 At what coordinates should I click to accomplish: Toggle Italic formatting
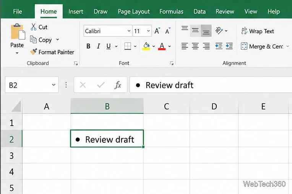[x=98, y=46]
